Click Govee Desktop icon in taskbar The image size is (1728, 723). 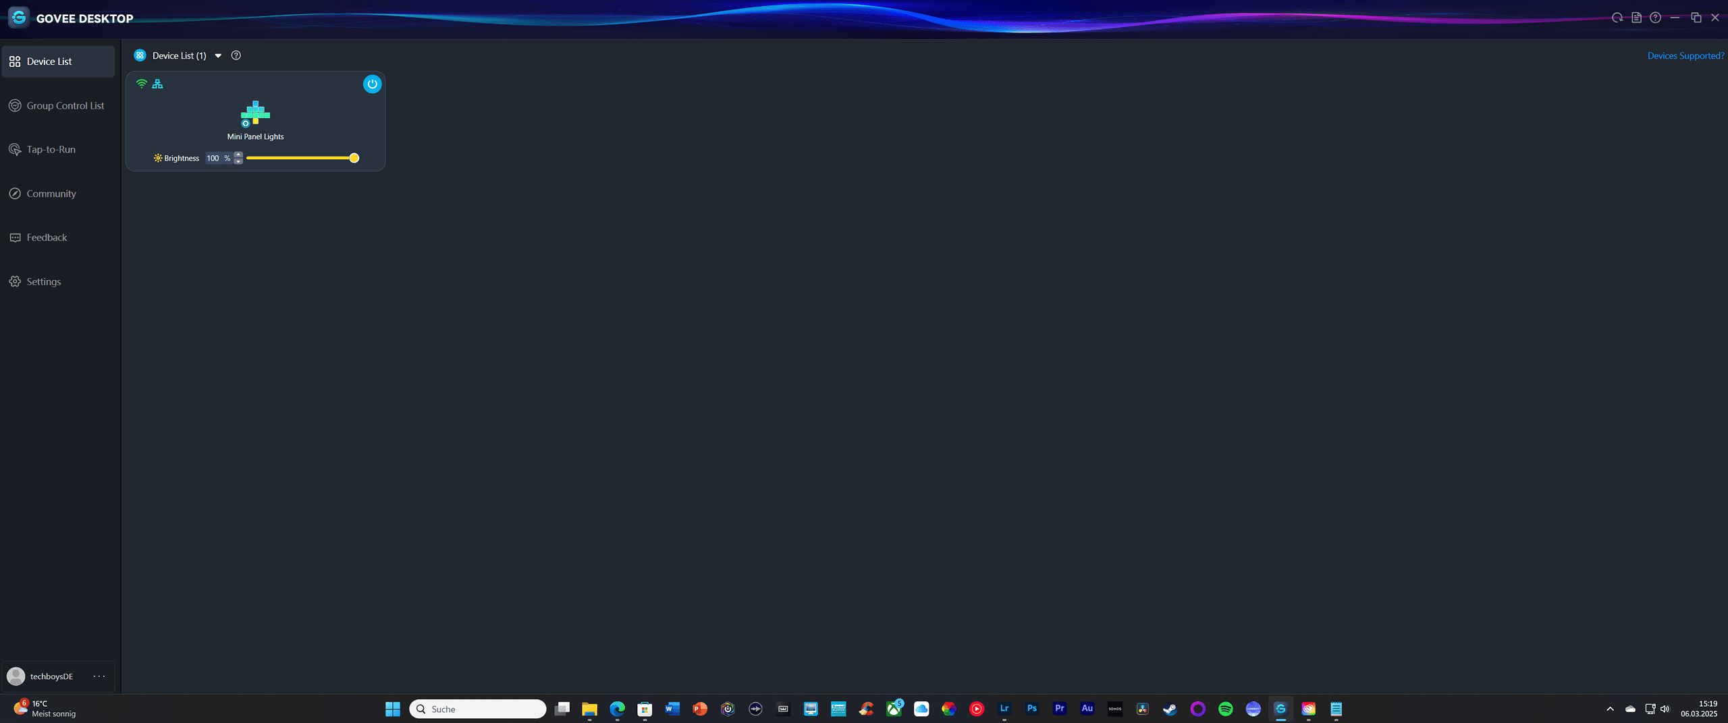tap(1281, 709)
